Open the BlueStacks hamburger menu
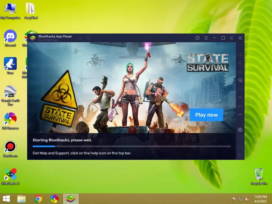 [206, 38]
